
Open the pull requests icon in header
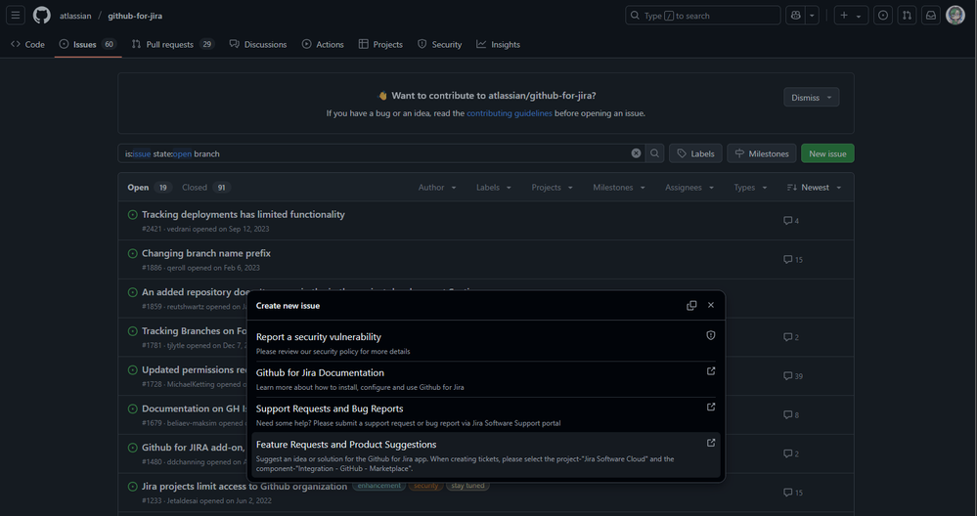tap(908, 16)
